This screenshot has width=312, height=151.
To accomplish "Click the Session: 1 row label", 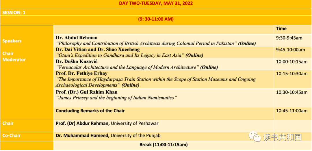I will [x=14, y=12].
